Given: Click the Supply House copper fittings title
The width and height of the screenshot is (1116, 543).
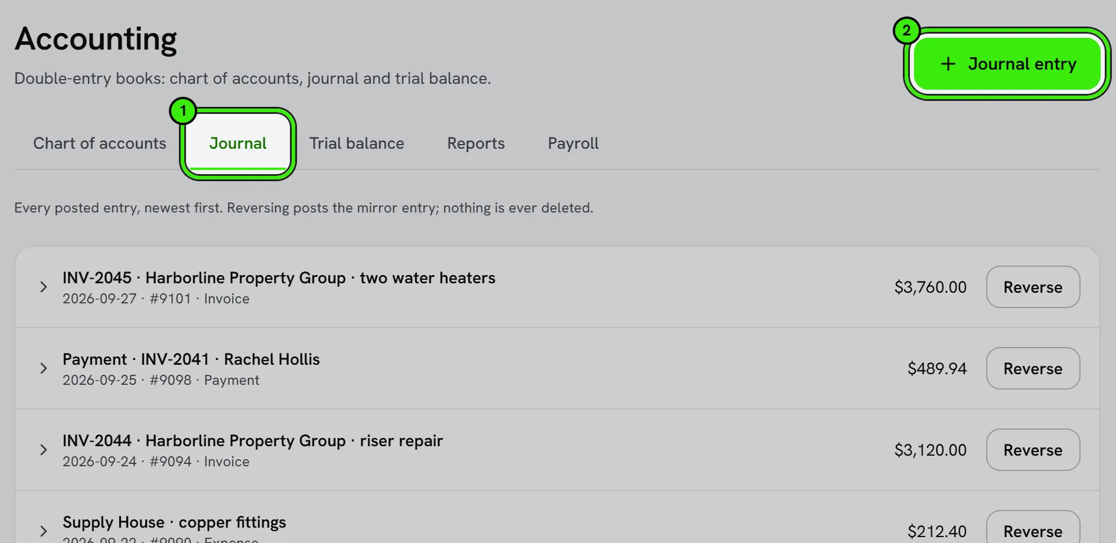Looking at the screenshot, I should point(174,522).
